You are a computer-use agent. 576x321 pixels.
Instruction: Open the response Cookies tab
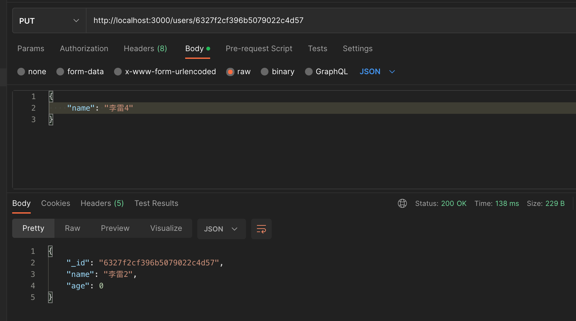(56, 203)
